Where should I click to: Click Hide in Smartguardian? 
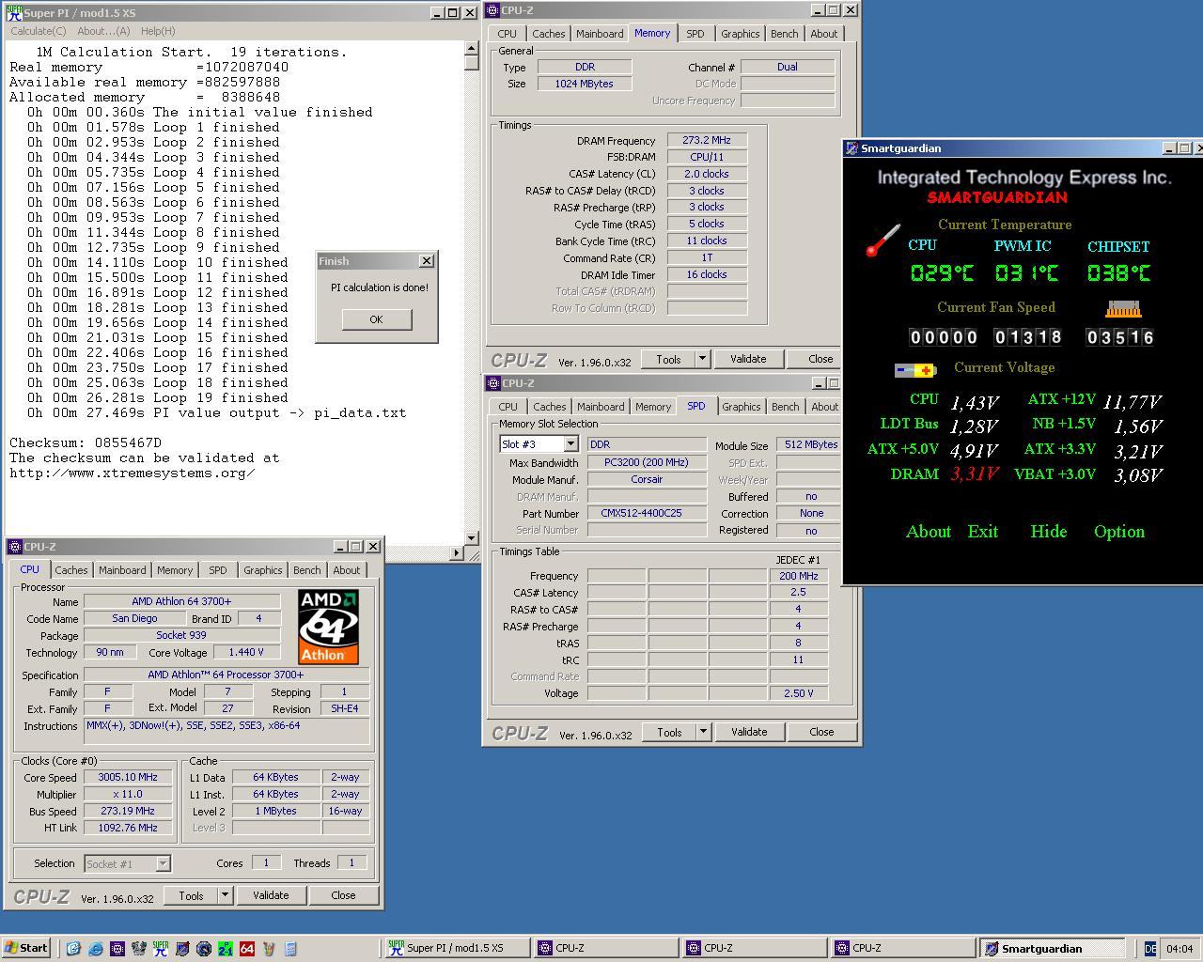tap(1048, 532)
